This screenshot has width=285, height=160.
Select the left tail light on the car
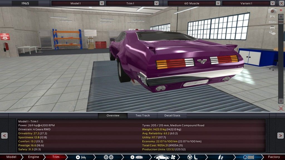click(x=175, y=63)
